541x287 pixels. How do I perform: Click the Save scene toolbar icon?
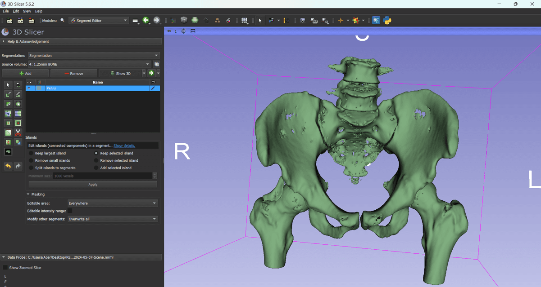[31, 20]
